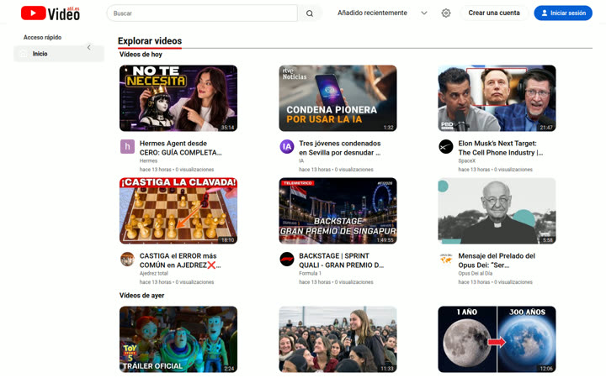This screenshot has height=378, width=606.
Task: Click the Acceso rápido sidebar label
Action: coord(43,38)
